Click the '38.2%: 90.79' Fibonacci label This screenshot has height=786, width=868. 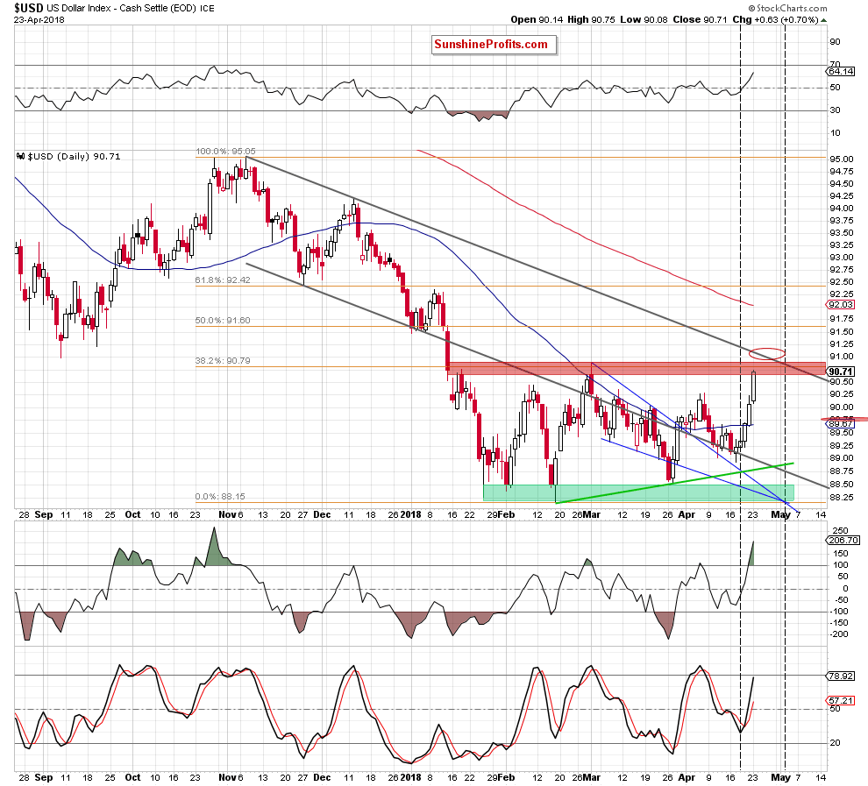(223, 361)
